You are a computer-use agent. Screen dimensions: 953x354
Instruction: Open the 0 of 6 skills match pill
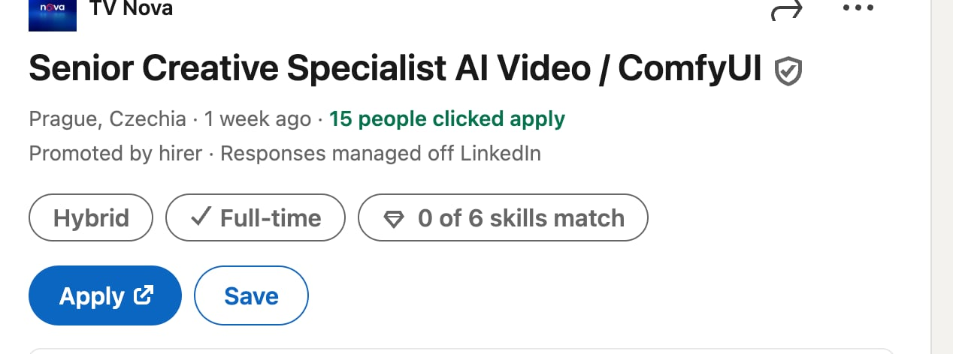(x=503, y=218)
